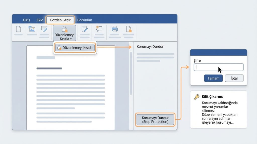Click the Şifre label
Viewport: 257px width, 144px height.
[x=197, y=60]
